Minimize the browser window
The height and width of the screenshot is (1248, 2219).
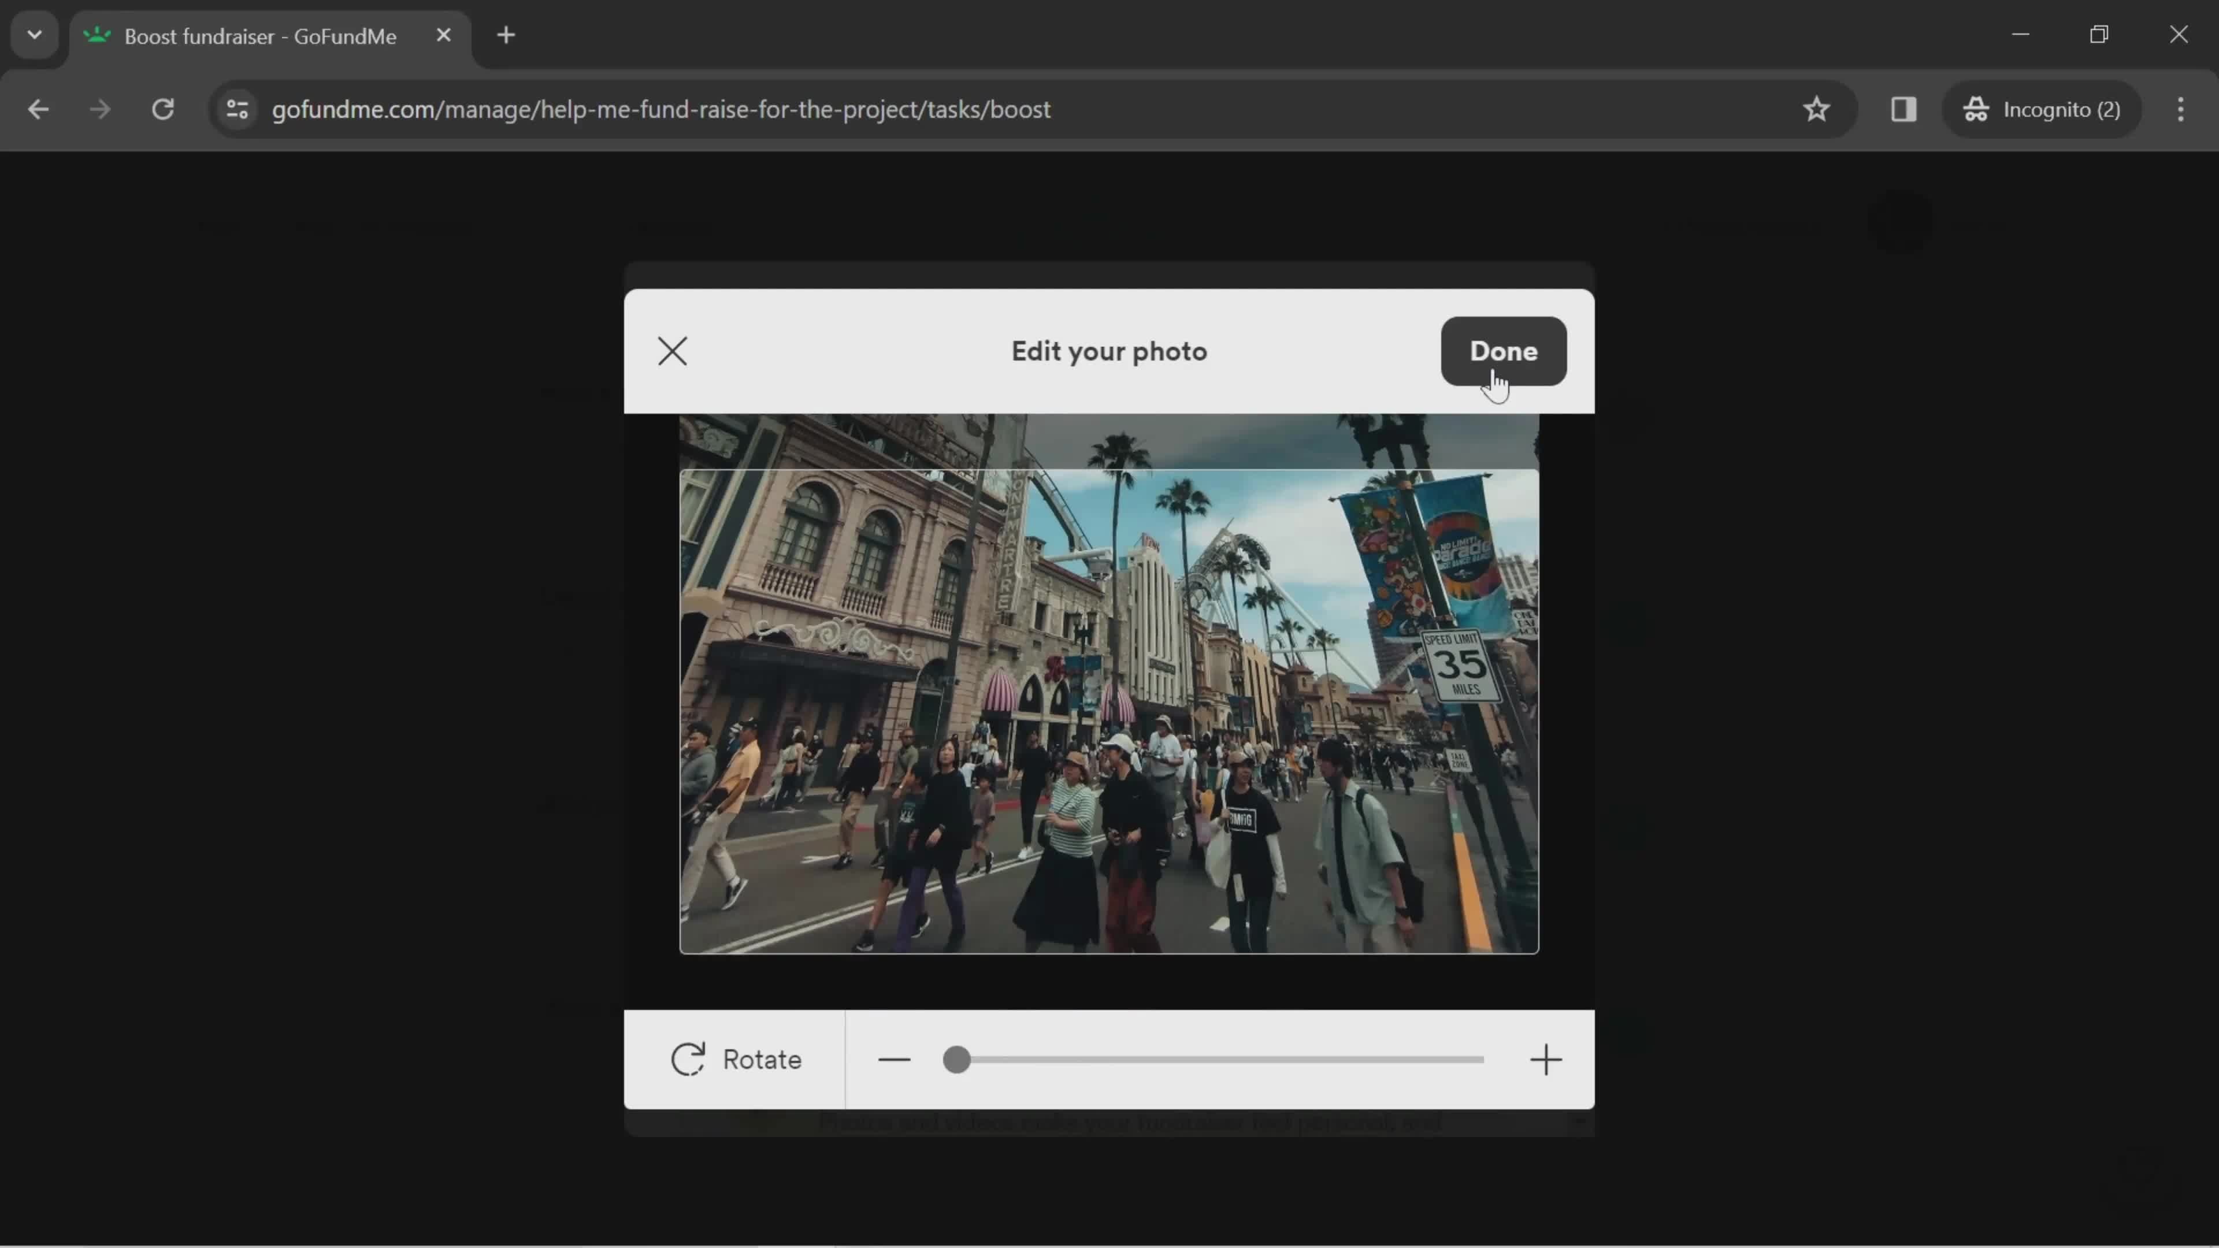pyautogui.click(x=2021, y=35)
